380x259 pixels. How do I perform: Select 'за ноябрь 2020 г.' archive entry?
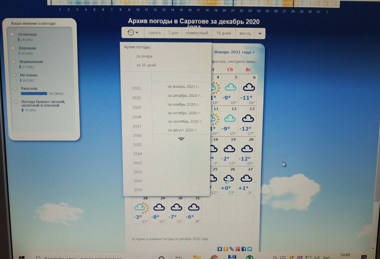183,104
